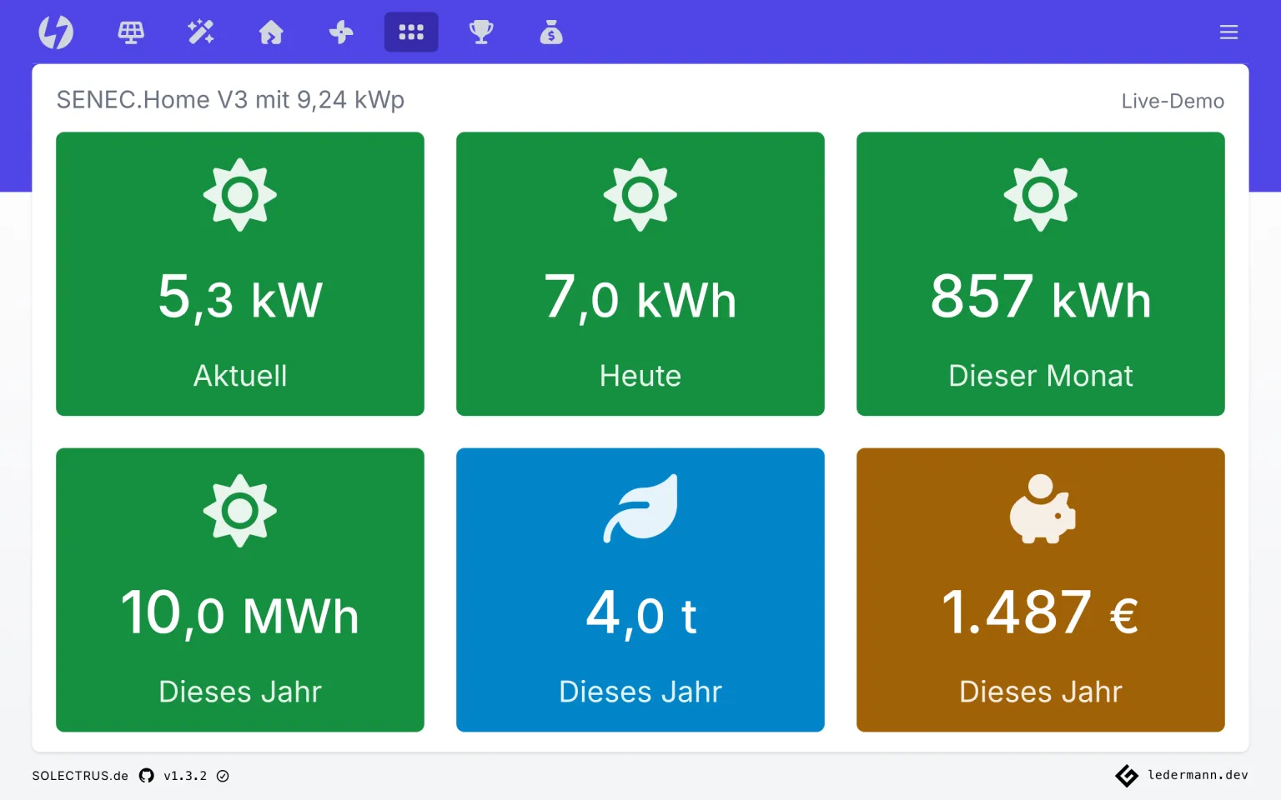Open the 1.487 € savings tile
Screen dimensions: 1281x800
(x=1041, y=590)
